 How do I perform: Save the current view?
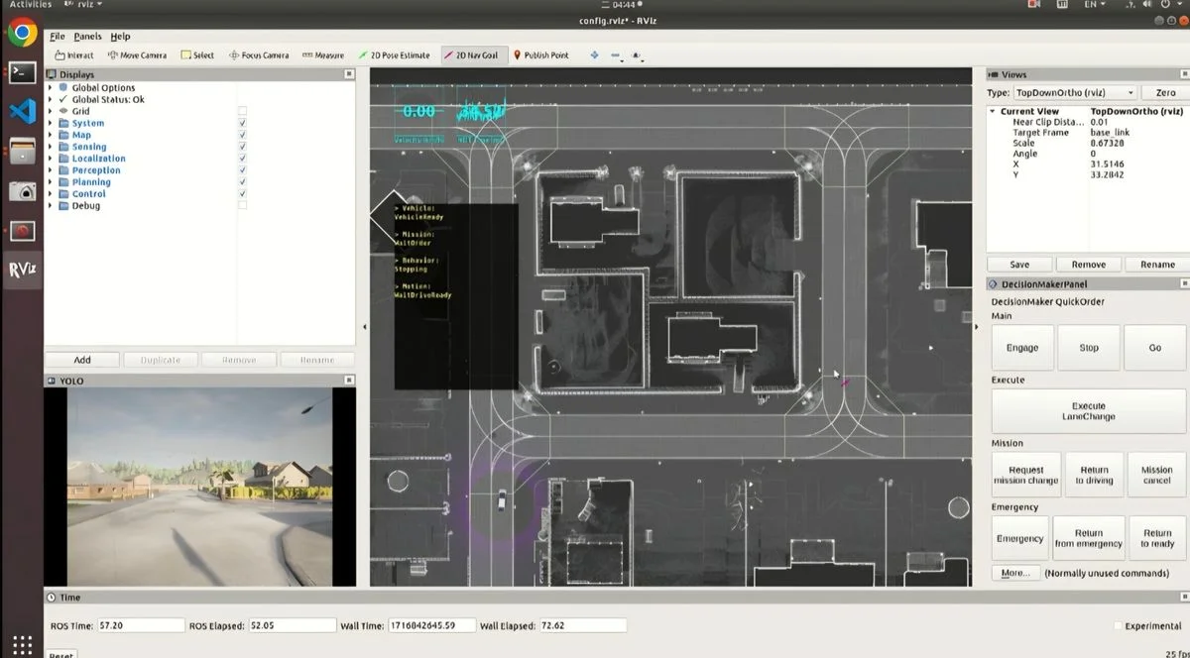click(1019, 265)
